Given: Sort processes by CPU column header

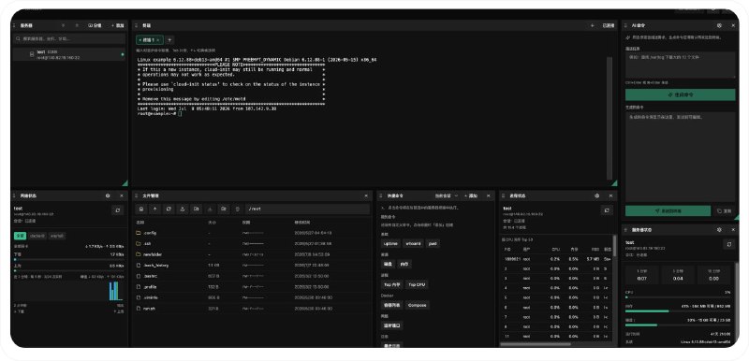Looking at the screenshot, I should tap(555, 249).
